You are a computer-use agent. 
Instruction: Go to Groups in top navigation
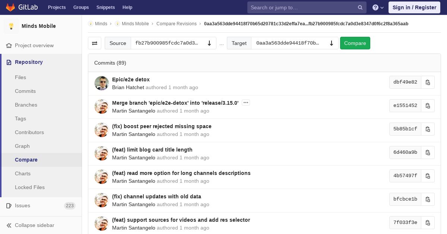(81, 7)
